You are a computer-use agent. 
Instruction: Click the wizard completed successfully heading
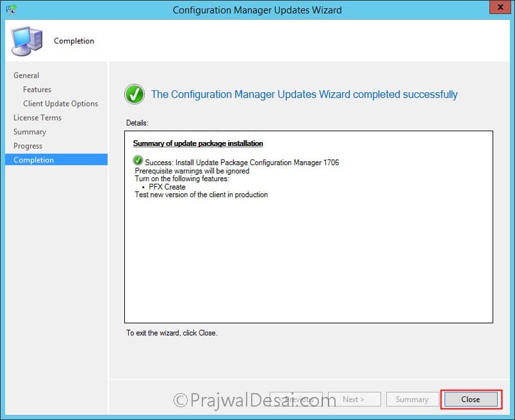click(x=304, y=95)
